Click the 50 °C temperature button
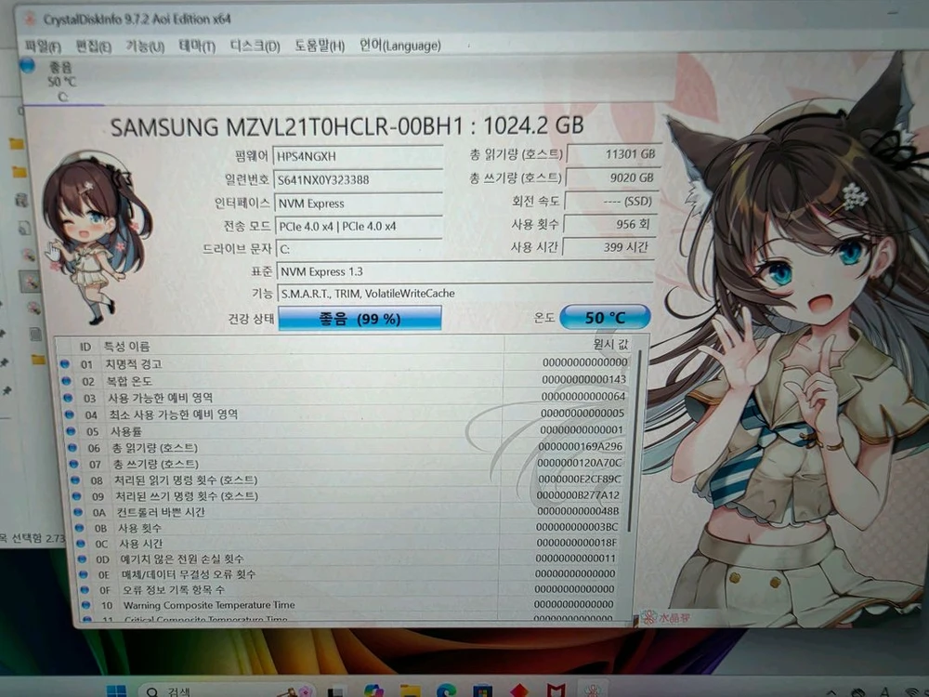 605,317
